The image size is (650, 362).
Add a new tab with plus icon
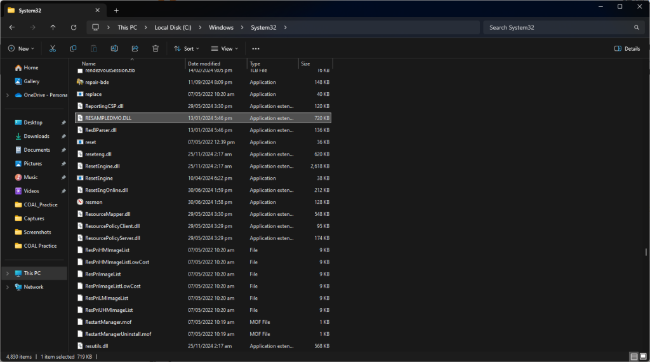(x=117, y=10)
